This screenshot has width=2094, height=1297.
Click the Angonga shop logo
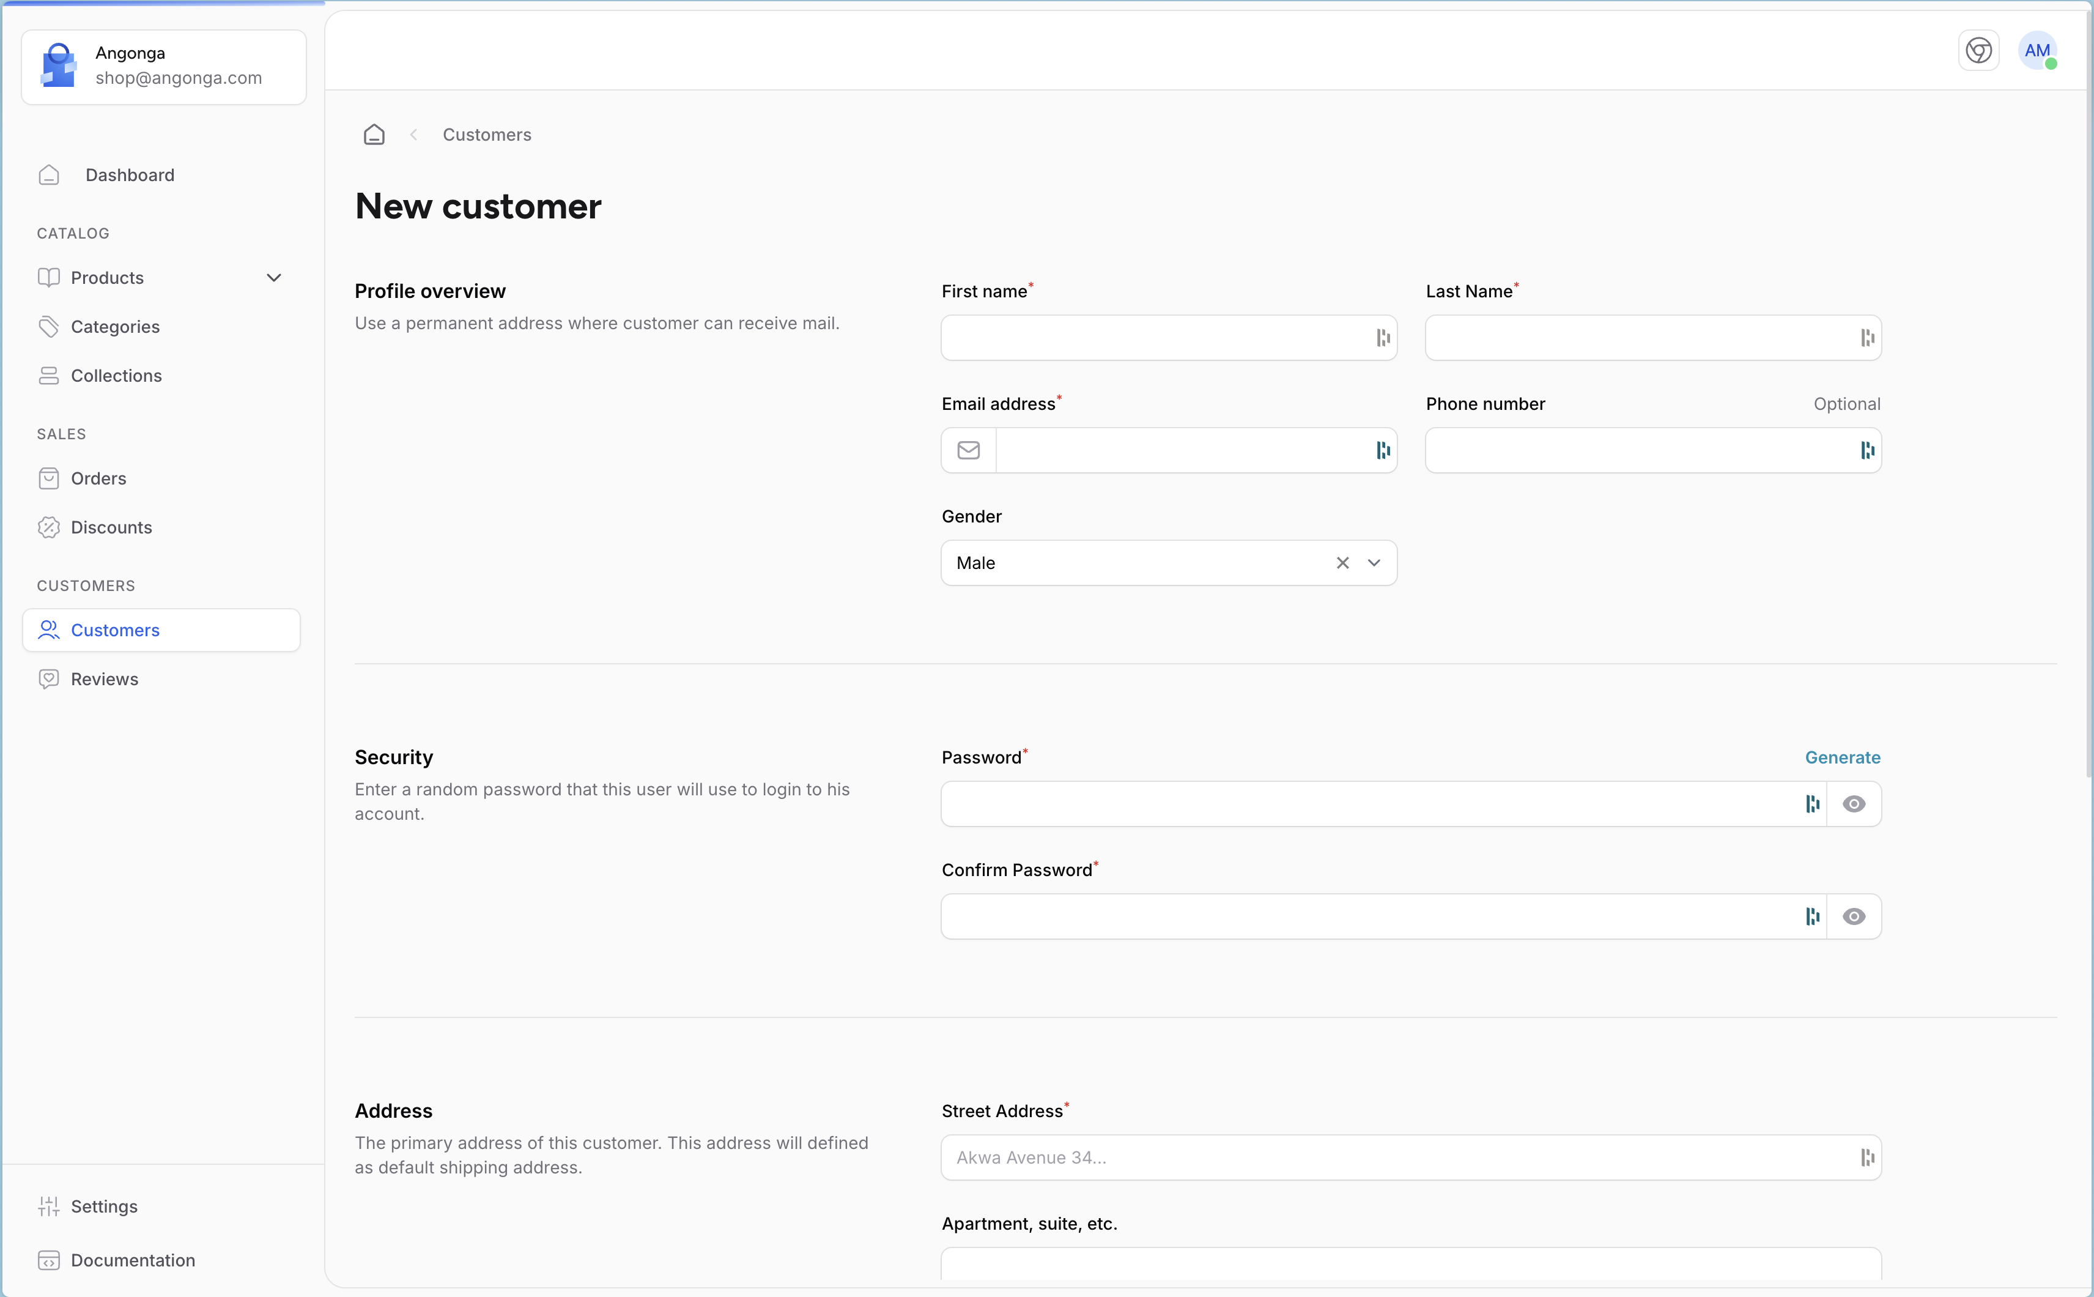[x=58, y=66]
